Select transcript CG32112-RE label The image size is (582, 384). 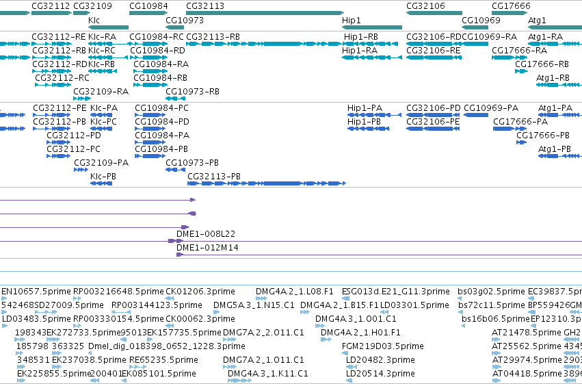(x=59, y=37)
